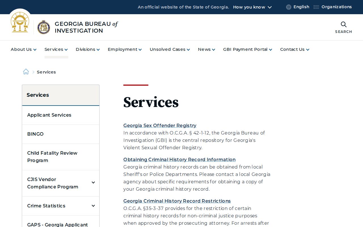Image resolution: width=363 pixels, height=227 pixels.
Task: Expand the News dropdown
Action: (x=206, y=49)
